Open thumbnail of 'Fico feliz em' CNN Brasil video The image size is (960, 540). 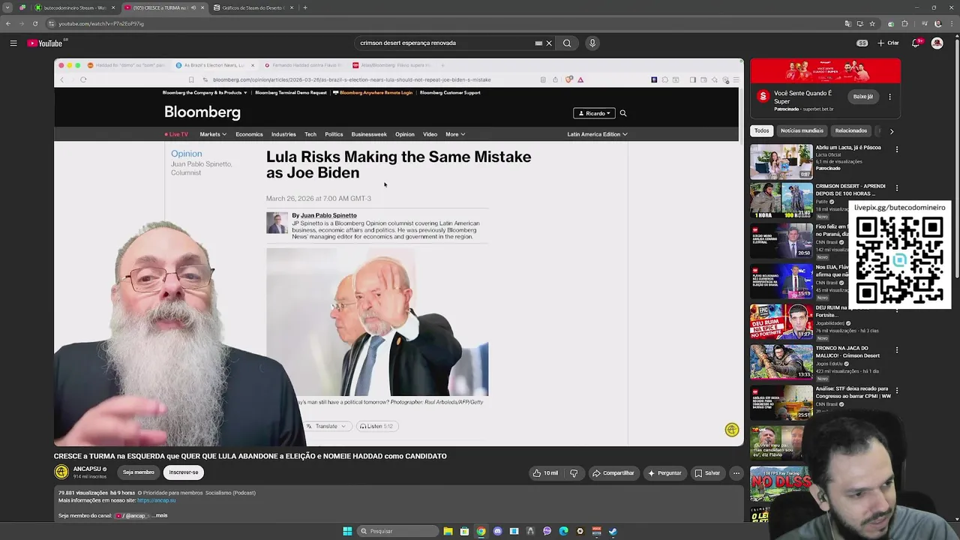pyautogui.click(x=781, y=241)
